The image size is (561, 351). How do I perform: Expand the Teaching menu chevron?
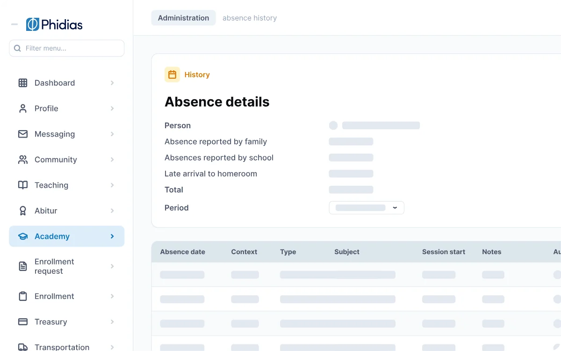112,185
